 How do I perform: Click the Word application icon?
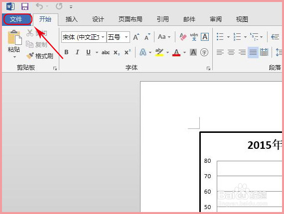10,6
